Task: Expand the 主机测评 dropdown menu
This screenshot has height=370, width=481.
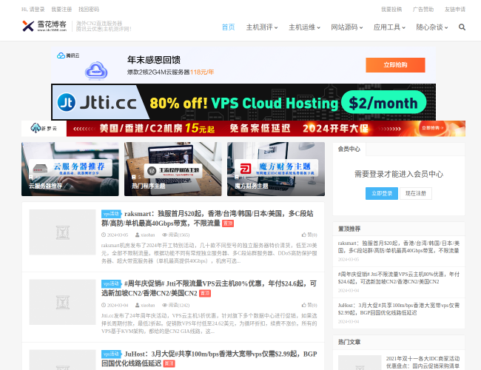Action: coord(262,27)
